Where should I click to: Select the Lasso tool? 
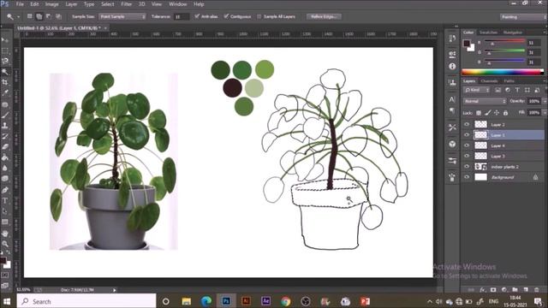pos(5,61)
